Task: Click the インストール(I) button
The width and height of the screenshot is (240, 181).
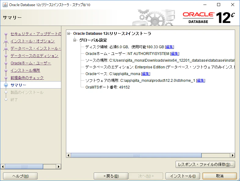Action: point(183,176)
